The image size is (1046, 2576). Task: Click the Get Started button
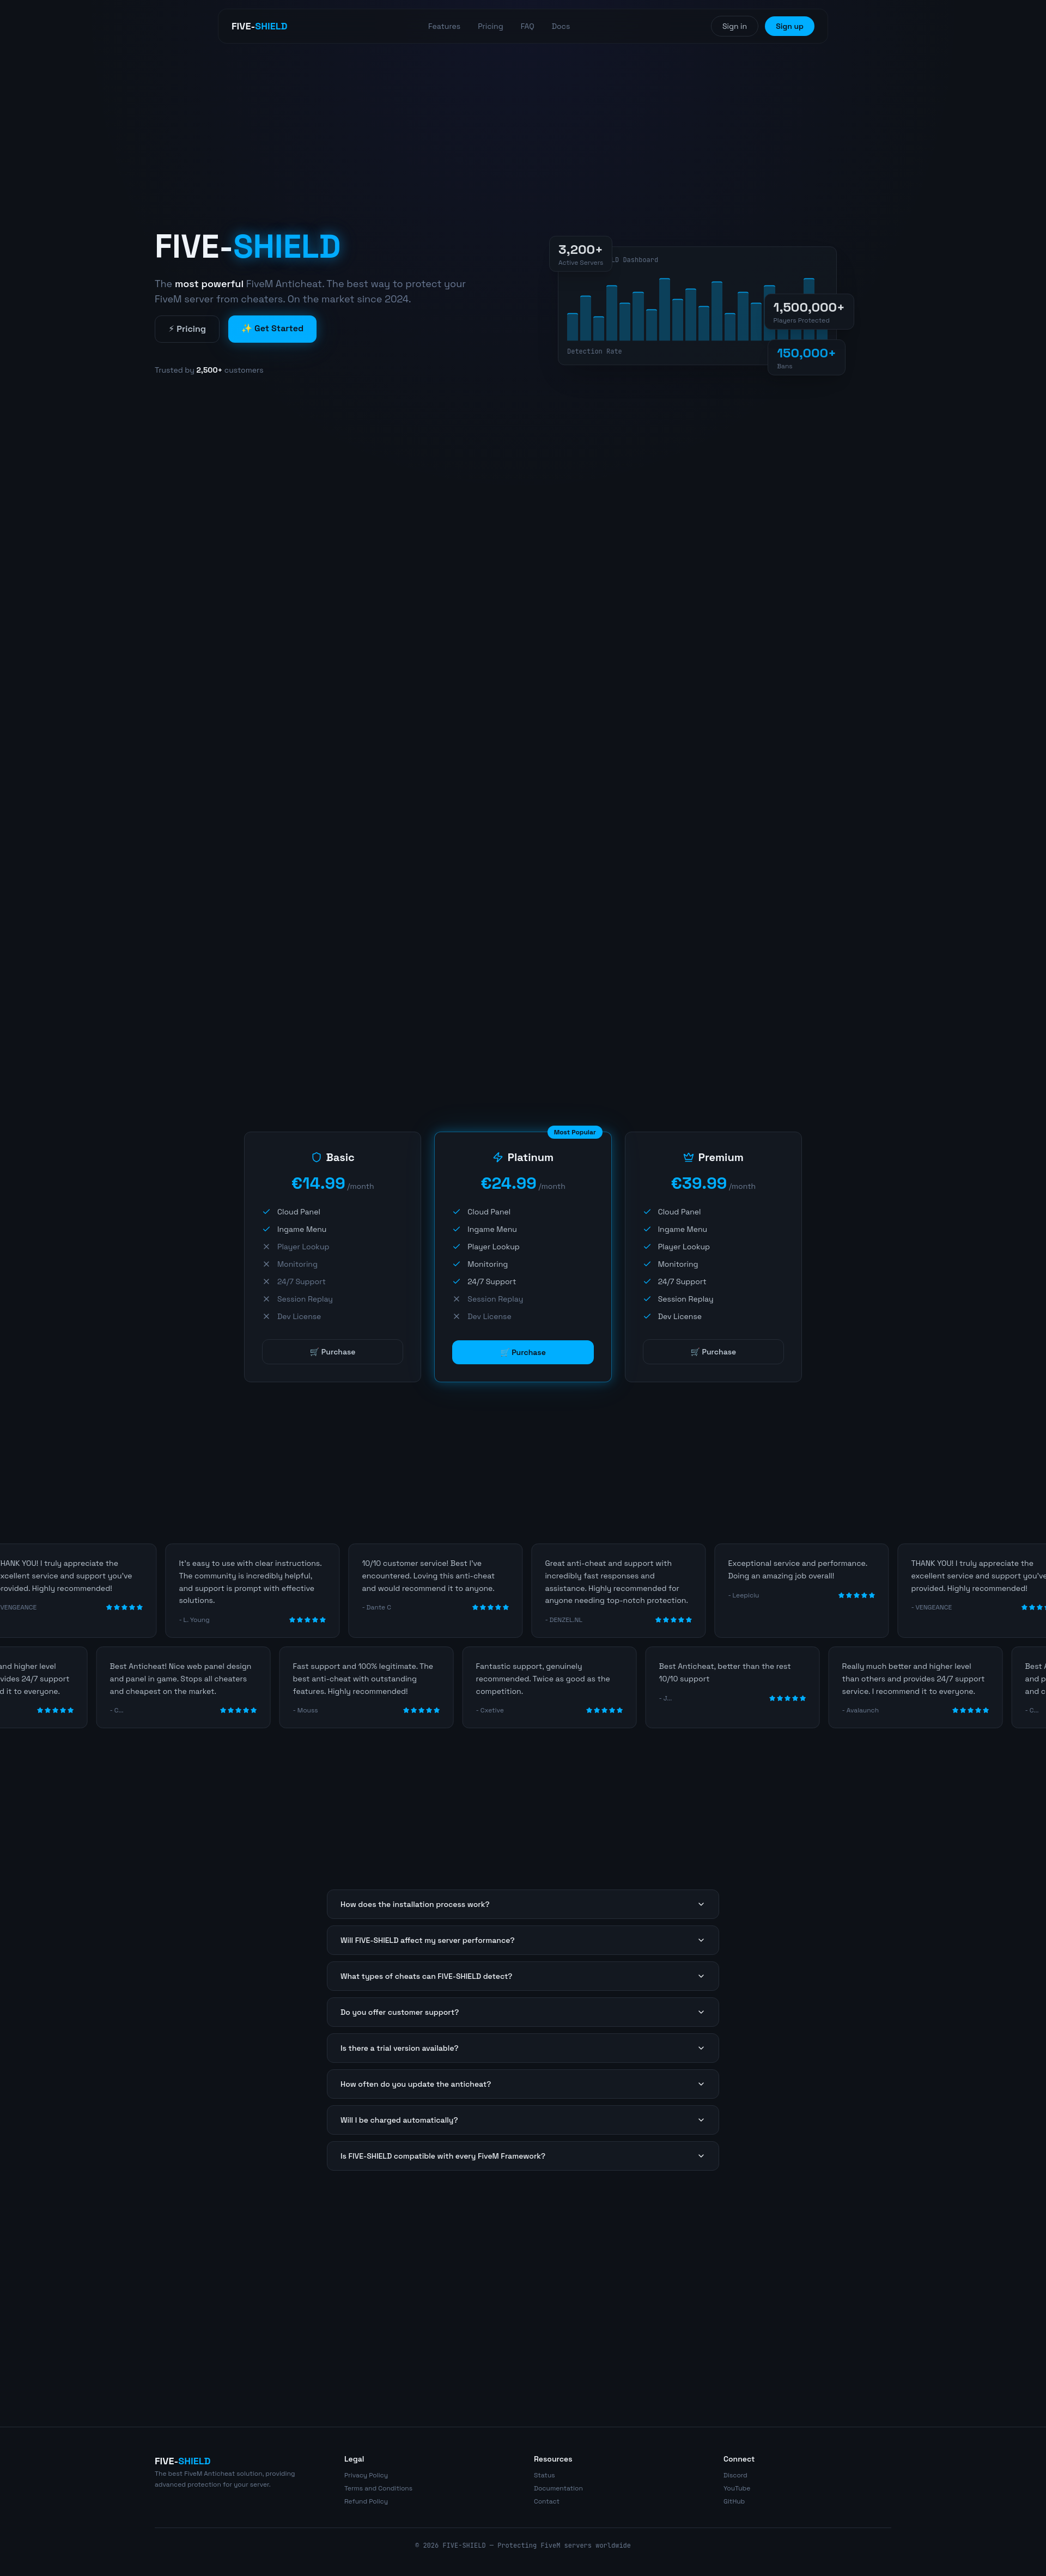[x=272, y=329]
